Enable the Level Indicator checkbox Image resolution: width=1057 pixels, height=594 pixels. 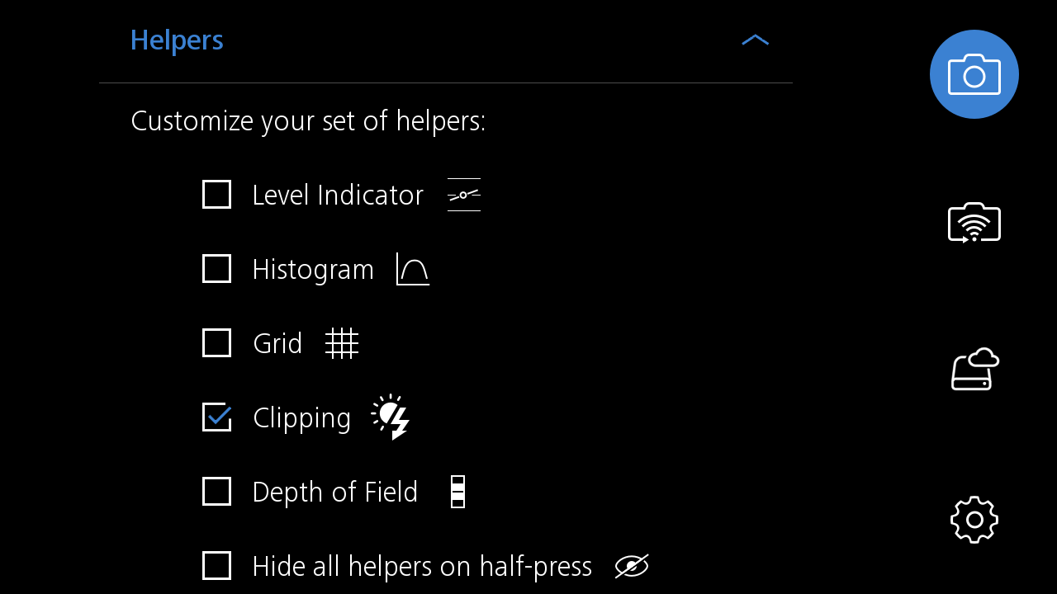click(216, 195)
